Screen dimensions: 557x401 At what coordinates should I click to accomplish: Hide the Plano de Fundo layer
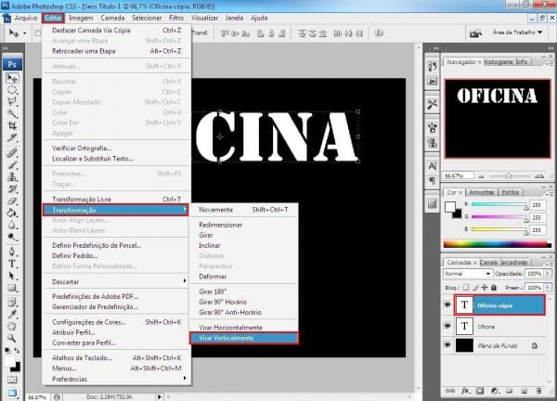447,344
